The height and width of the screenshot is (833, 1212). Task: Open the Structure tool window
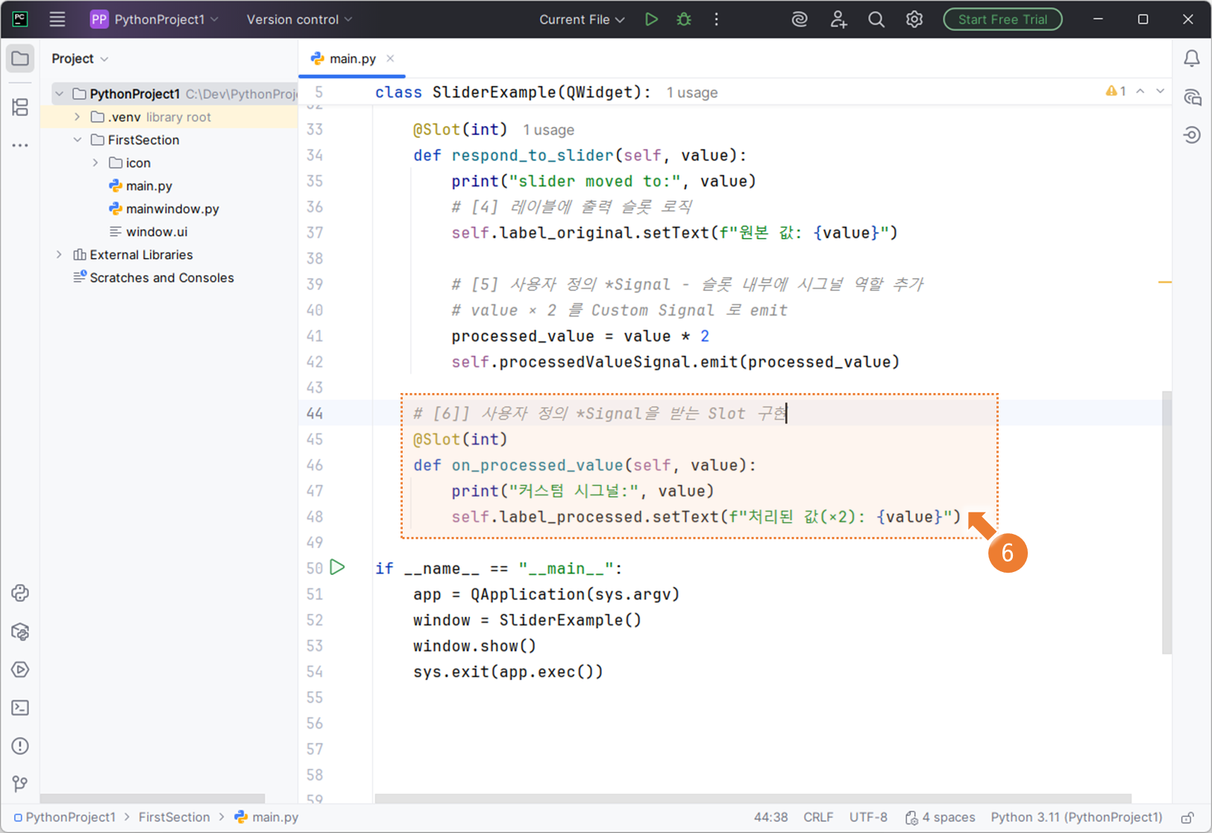20,107
